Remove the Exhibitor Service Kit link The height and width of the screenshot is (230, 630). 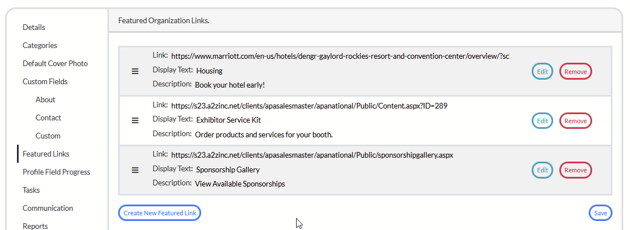[575, 121]
